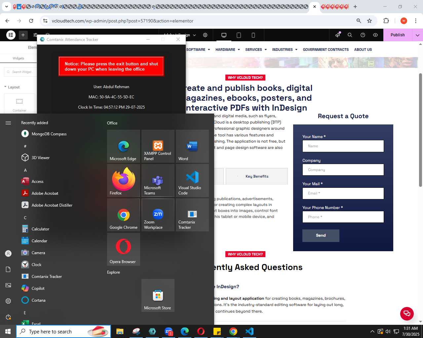Expand the Publish save options arrow
The width and height of the screenshot is (423, 338).
click(x=417, y=35)
